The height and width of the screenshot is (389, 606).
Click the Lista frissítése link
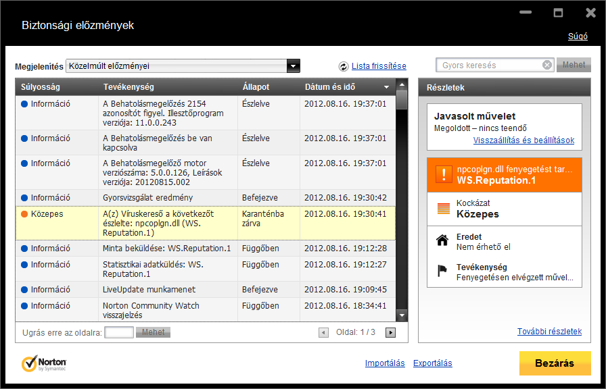379,66
